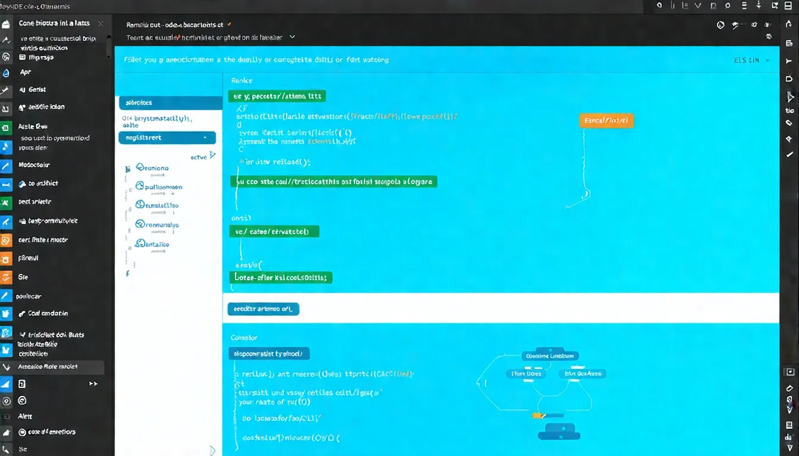Click the orange icon beside cert Pnate
This screenshot has width=799, height=456.
pos(6,240)
